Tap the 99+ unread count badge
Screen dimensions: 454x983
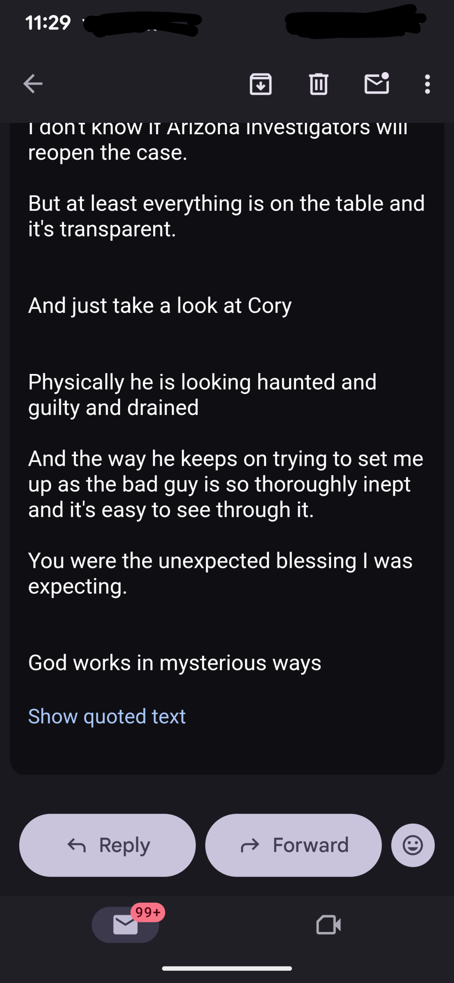pyautogui.click(x=148, y=912)
